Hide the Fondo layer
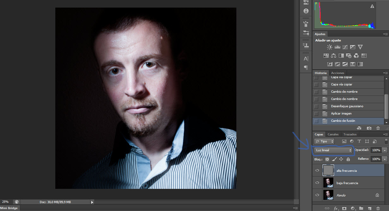Screen dimensions: 389x211 tap(318, 195)
